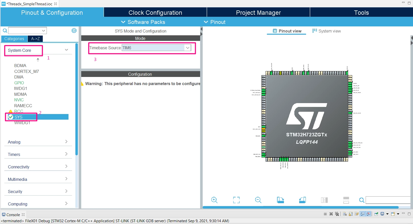Open the Pinout menu

(215, 22)
